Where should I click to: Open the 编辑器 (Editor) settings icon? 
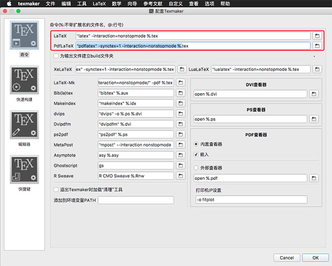(24, 125)
